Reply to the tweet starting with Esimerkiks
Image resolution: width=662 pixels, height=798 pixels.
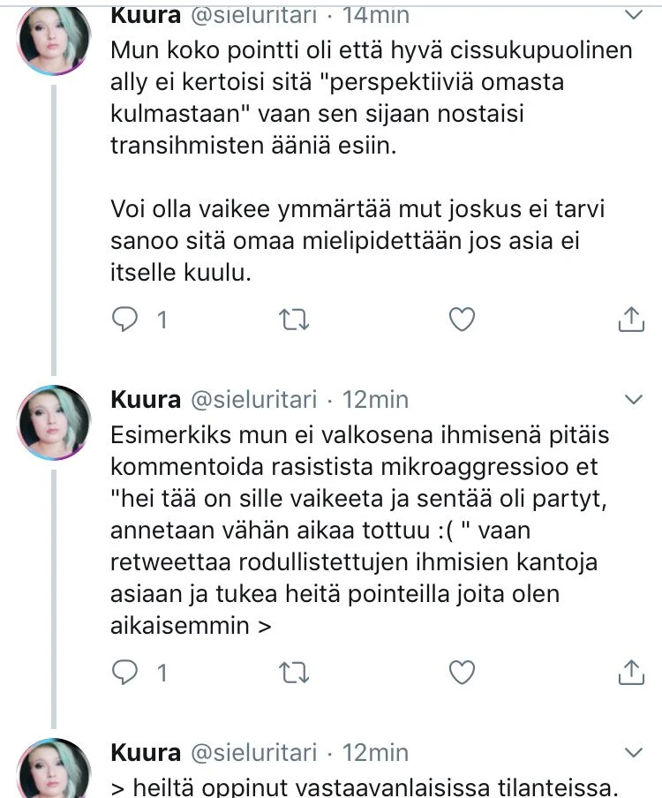pyautogui.click(x=127, y=673)
